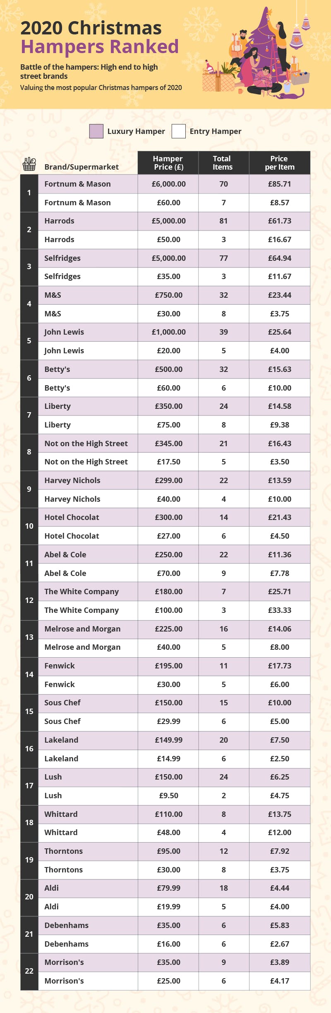Image resolution: width=331 pixels, height=1013 pixels.
Task: Click the Luxury Hamper purple legend swatch
Action: pos(96,131)
